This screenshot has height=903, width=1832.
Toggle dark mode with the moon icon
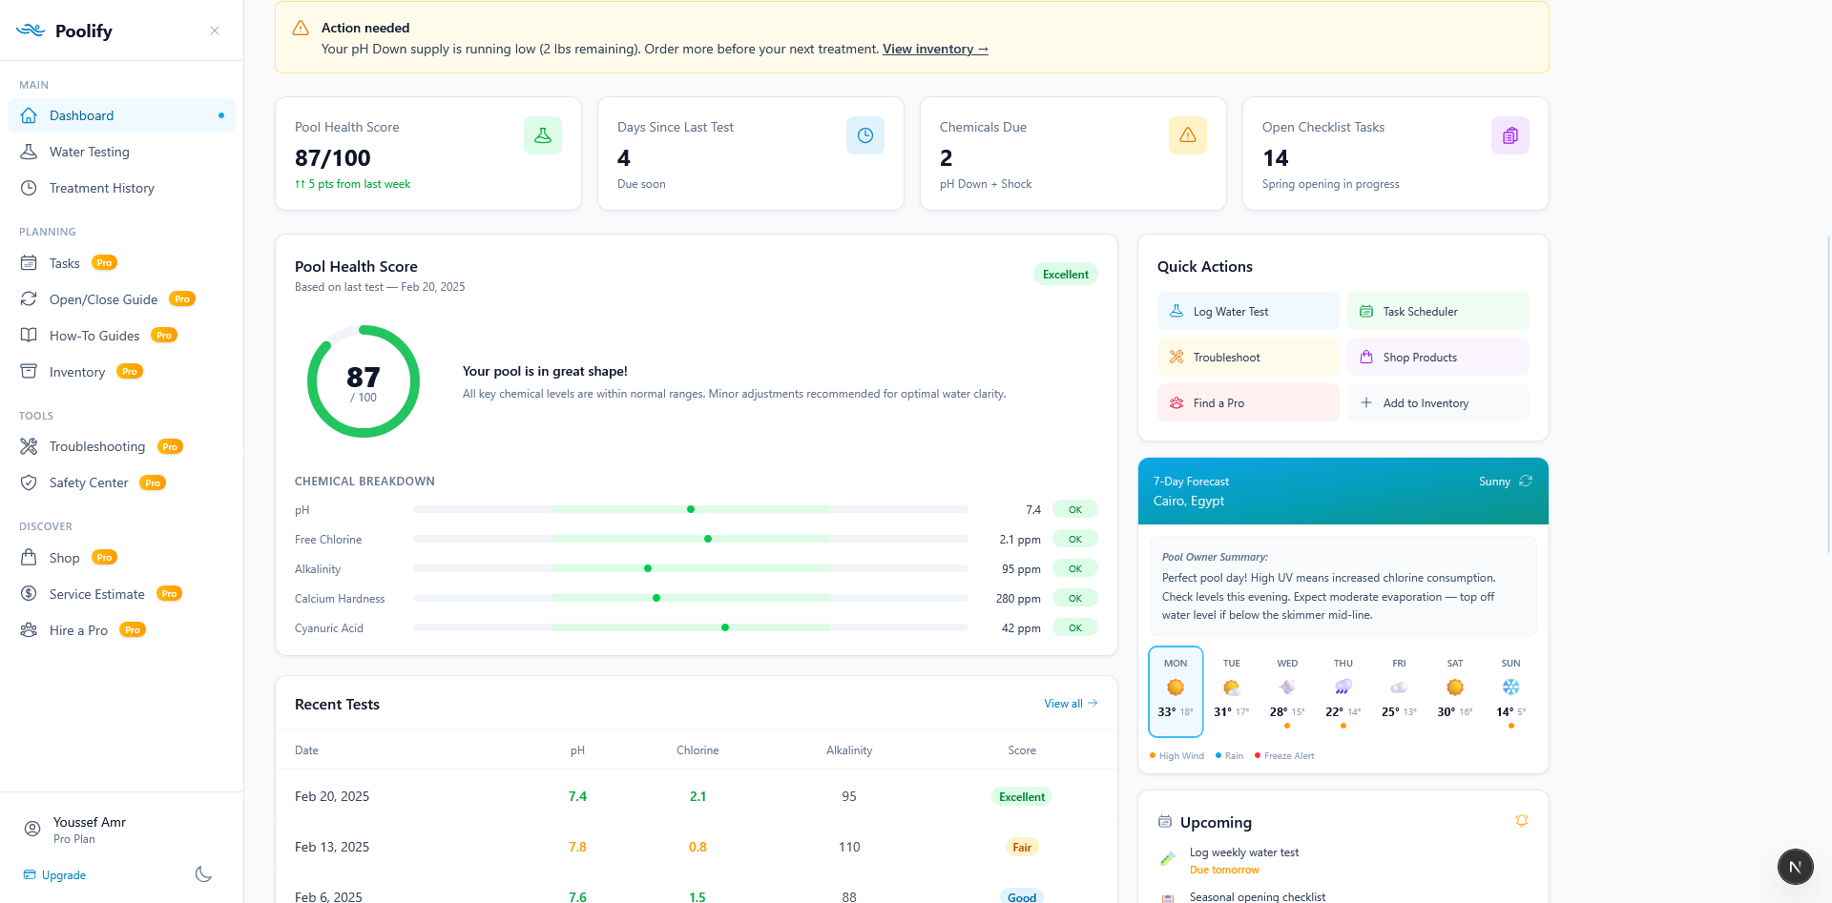tap(202, 874)
